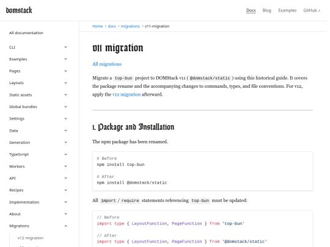Image resolution: width=330 pixels, height=247 pixels.
Task: Open the domstack logo home link
Action: (x=19, y=10)
